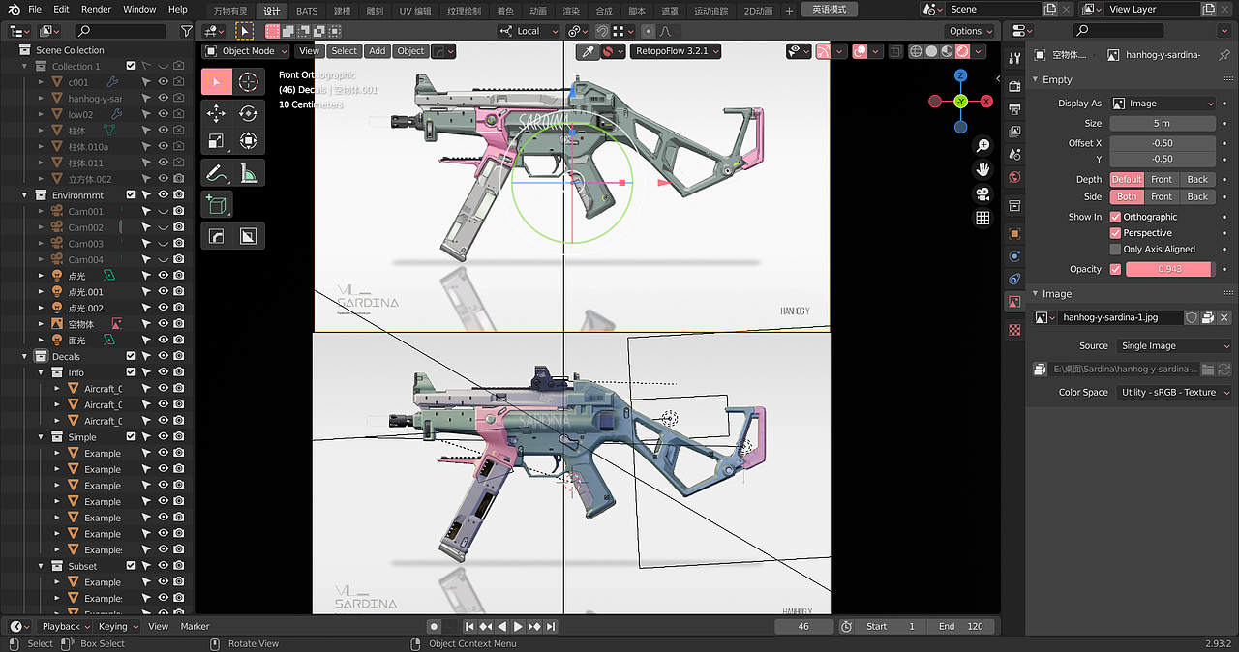Switch orthographic/perspective with the grid icon

[982, 218]
